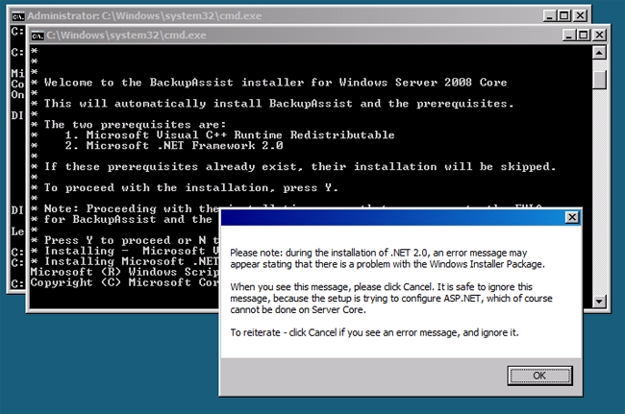Click cmd icon in Administrator window title bar

(18, 16)
